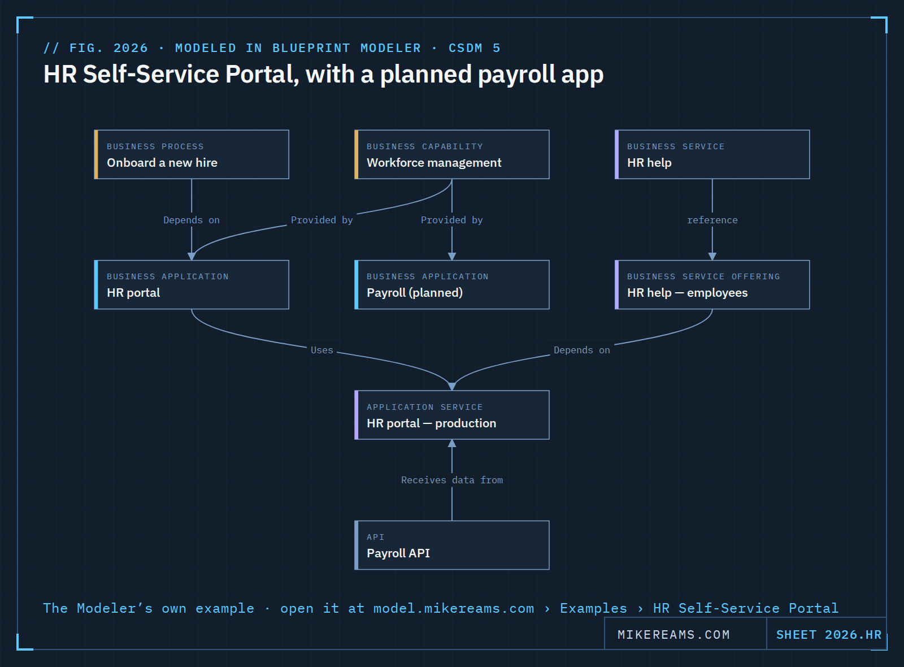Click the 'FIG. 2026 · MODELED IN BLUEPRINT MODELER' header line
The width and height of the screenshot is (904, 667).
click(x=272, y=48)
